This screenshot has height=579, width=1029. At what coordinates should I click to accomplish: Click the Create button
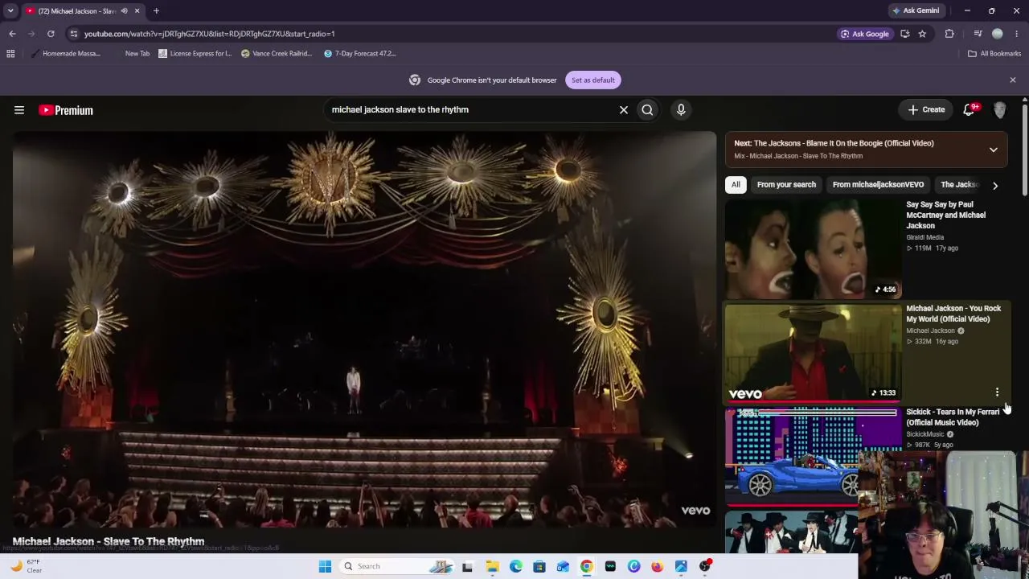927,109
